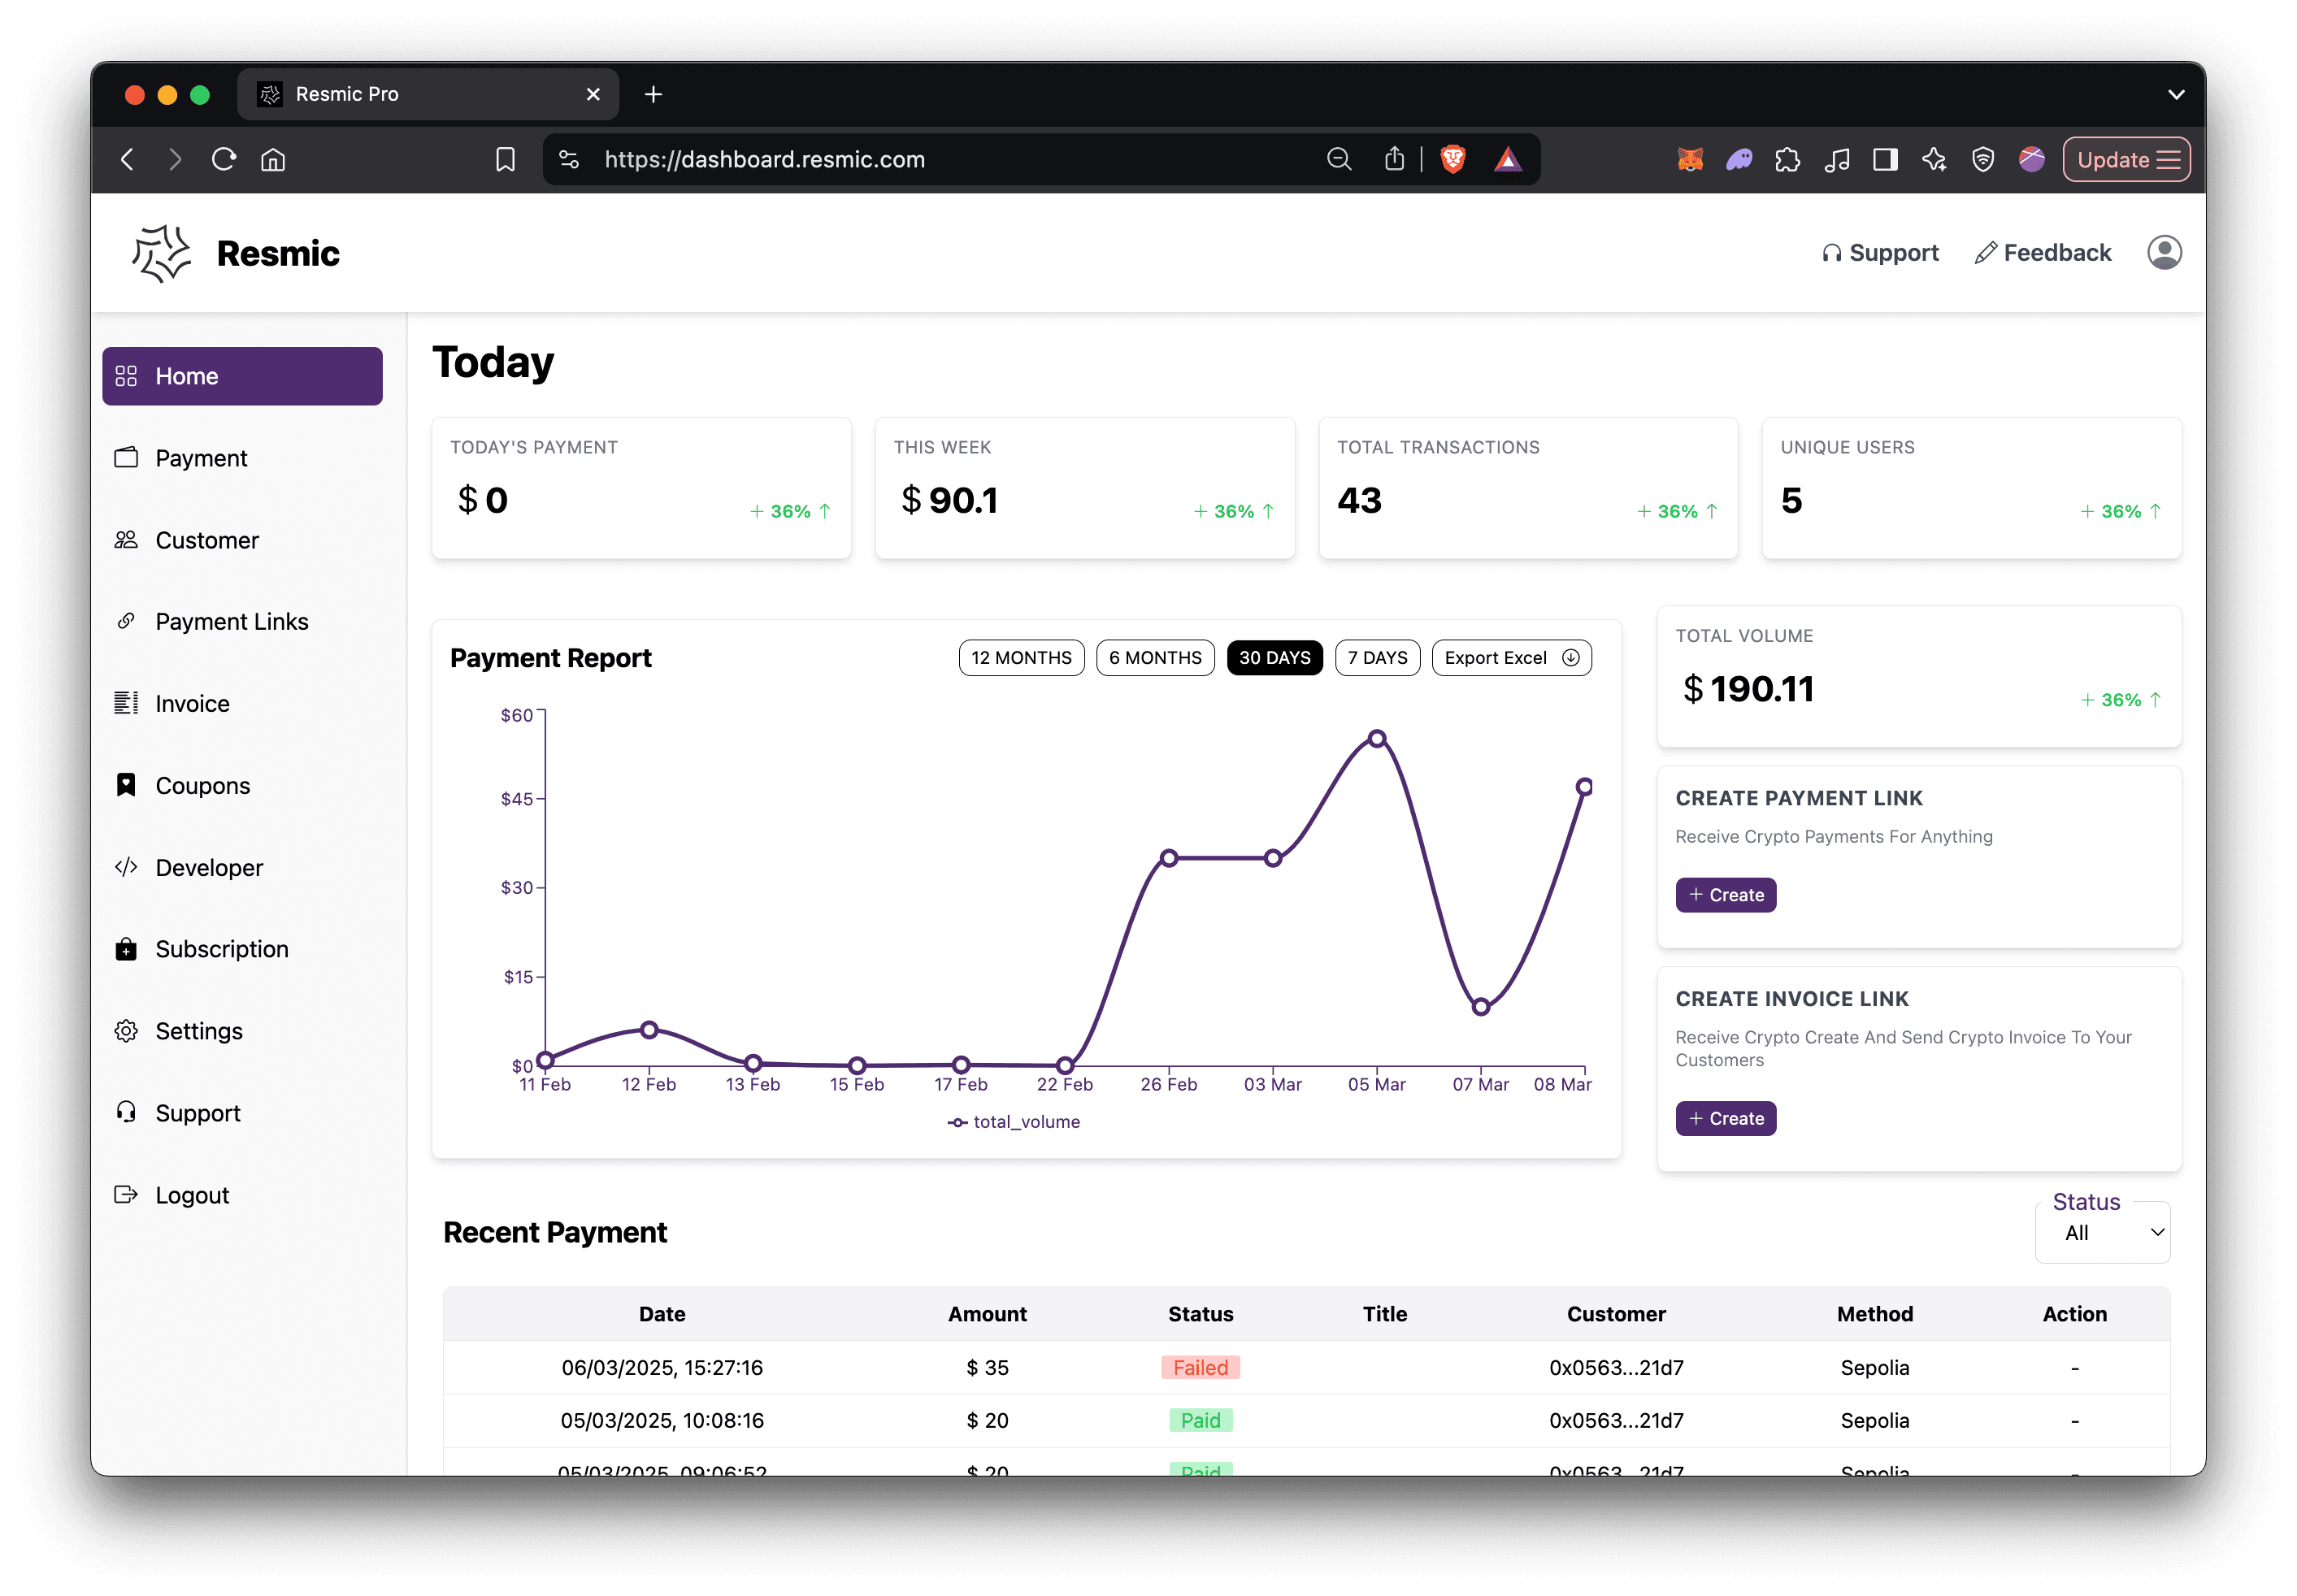
Task: Go to Developer section
Action: 209,868
